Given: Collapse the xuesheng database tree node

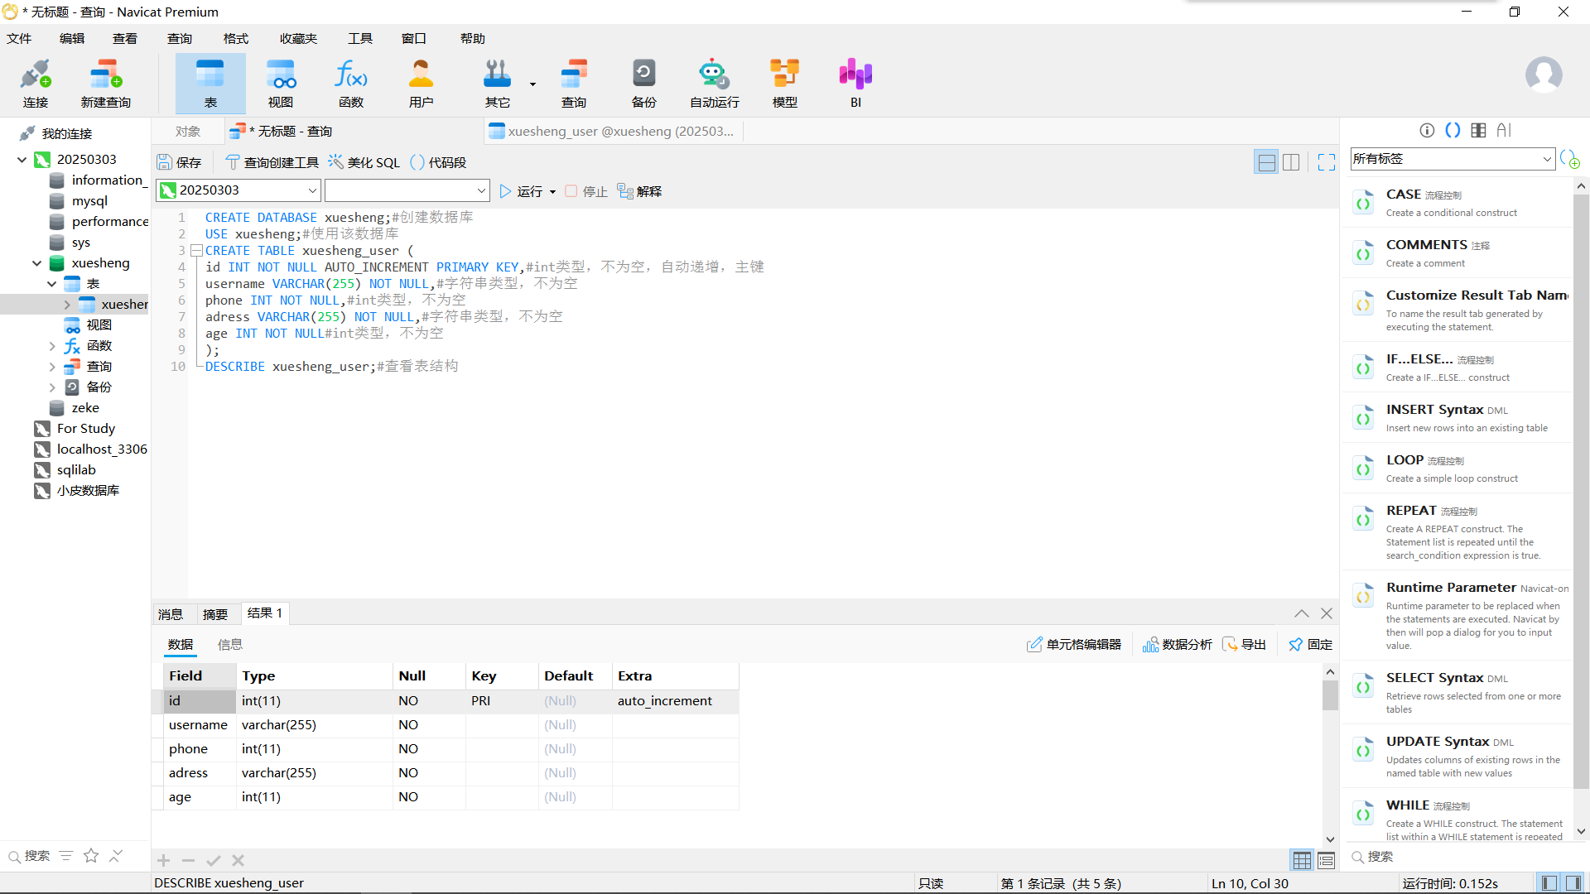Looking at the screenshot, I should click(36, 263).
